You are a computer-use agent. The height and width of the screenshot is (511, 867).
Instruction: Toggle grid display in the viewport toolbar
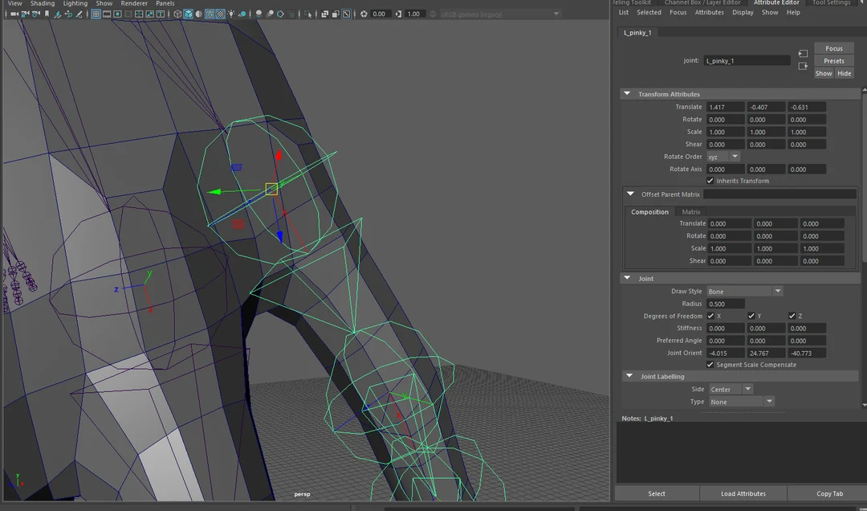coord(95,14)
